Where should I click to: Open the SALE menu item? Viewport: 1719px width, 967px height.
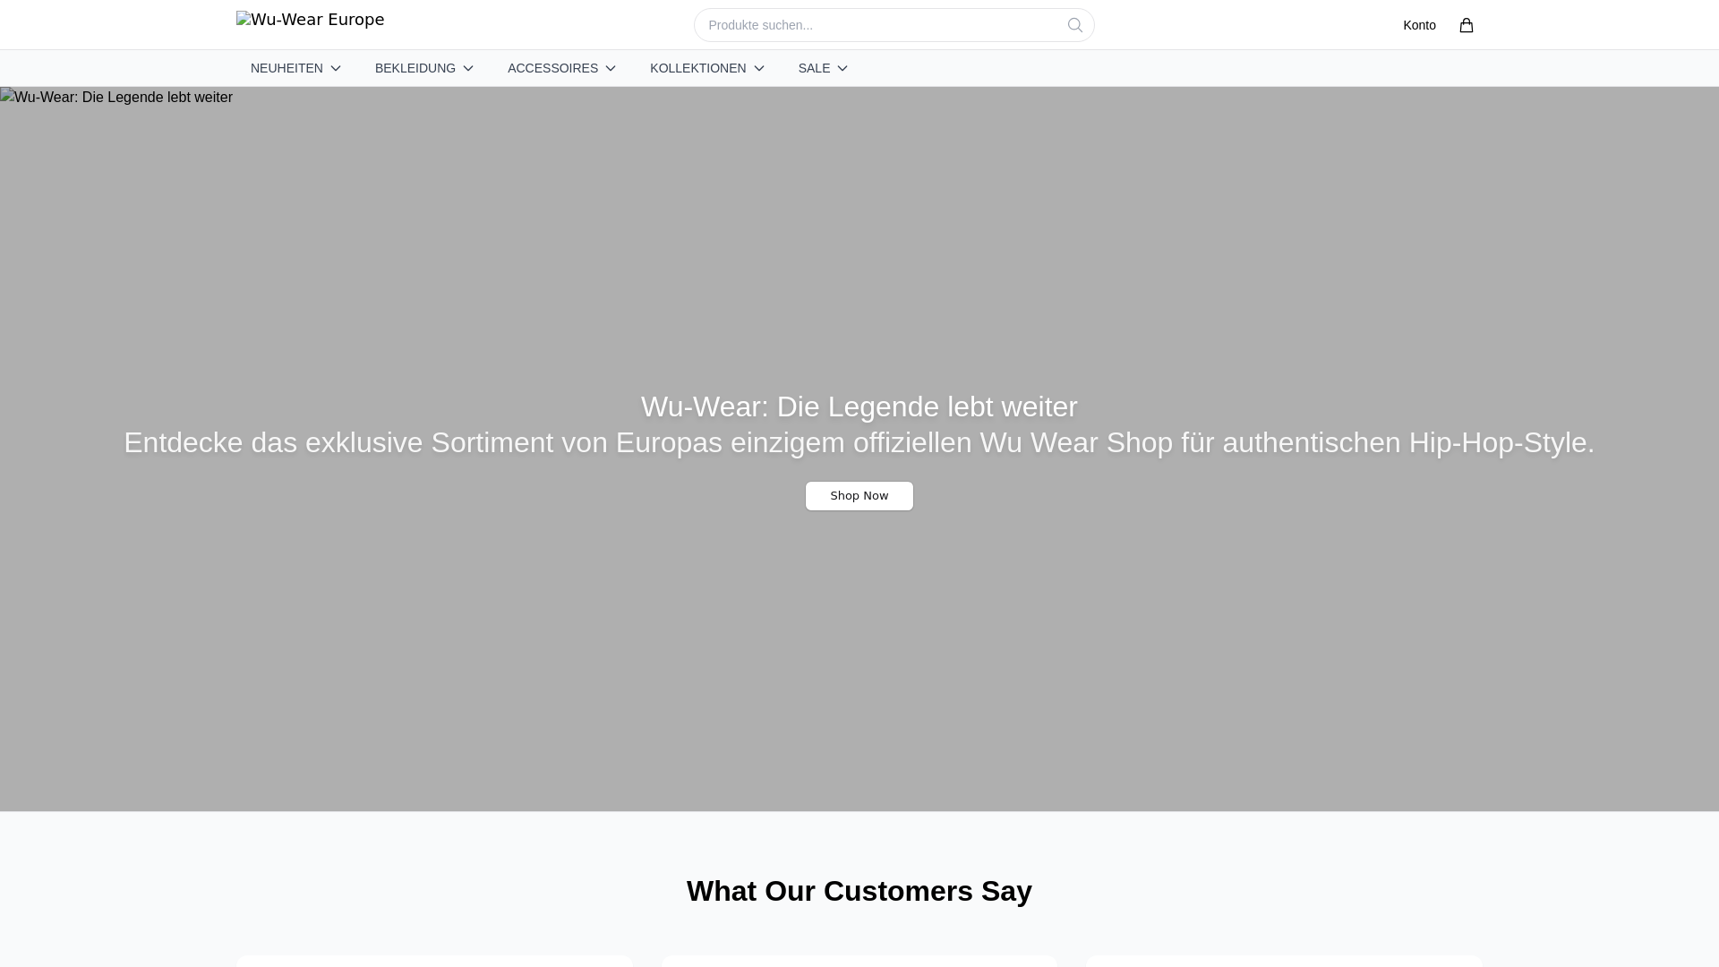tap(814, 68)
